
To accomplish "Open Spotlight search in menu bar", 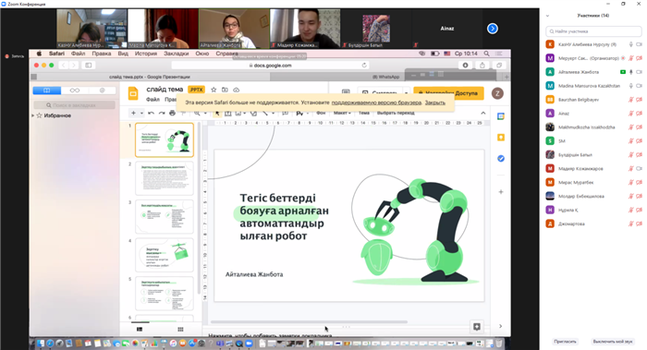I will [x=487, y=54].
